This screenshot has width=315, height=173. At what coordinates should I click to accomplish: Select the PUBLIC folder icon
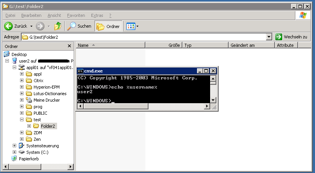29,113
